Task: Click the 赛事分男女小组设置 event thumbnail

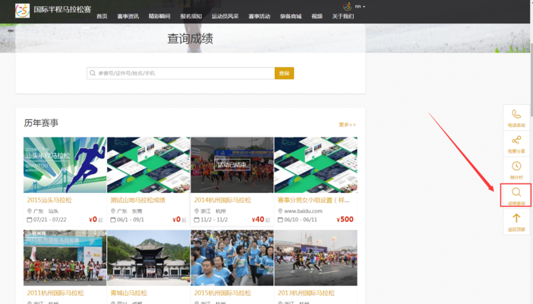Action: click(315, 165)
